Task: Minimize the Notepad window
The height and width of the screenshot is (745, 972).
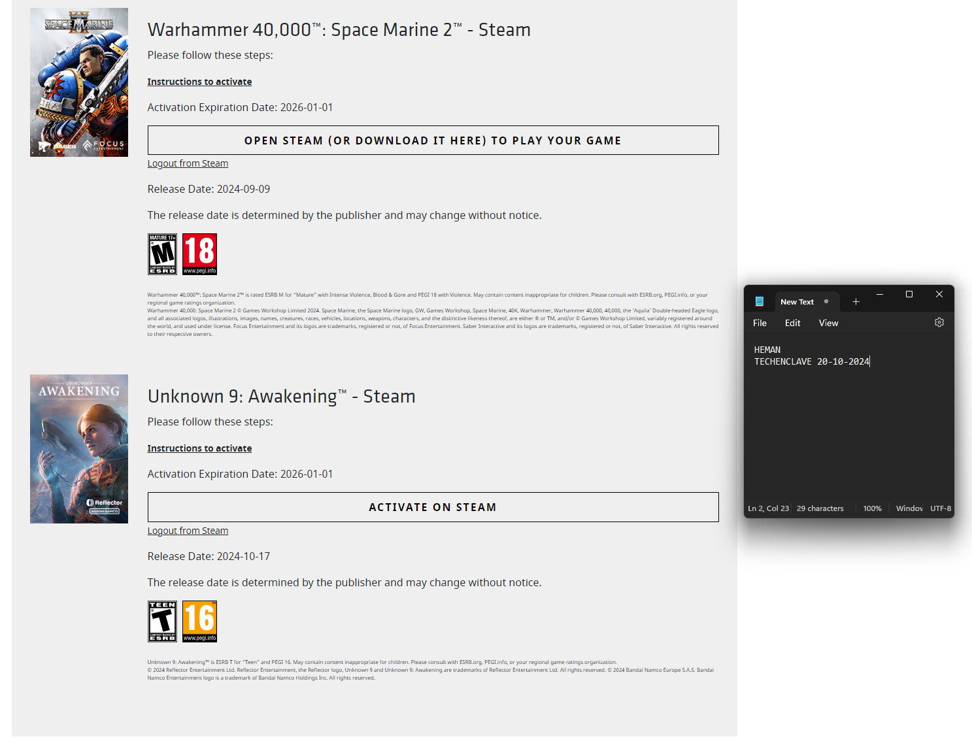Action: point(879,295)
